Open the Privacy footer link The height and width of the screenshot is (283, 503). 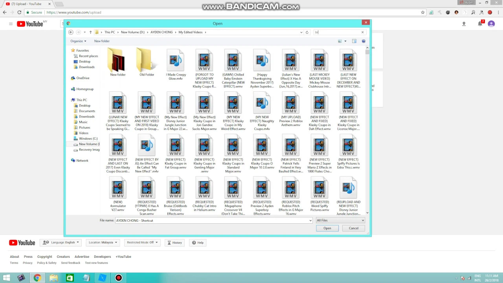pos(28,263)
